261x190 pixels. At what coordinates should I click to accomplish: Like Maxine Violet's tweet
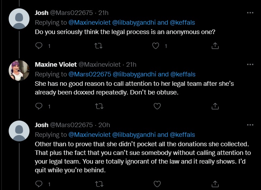[x=157, y=106]
